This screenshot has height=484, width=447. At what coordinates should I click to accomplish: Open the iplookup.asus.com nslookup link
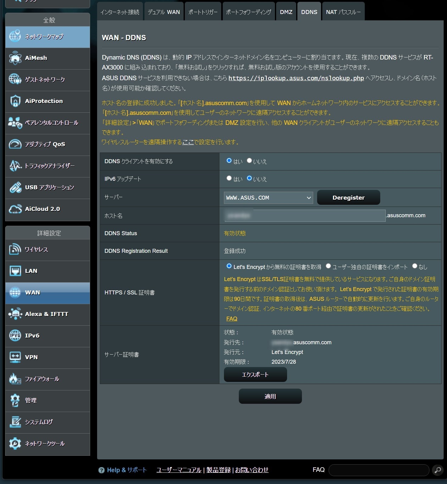296,78
